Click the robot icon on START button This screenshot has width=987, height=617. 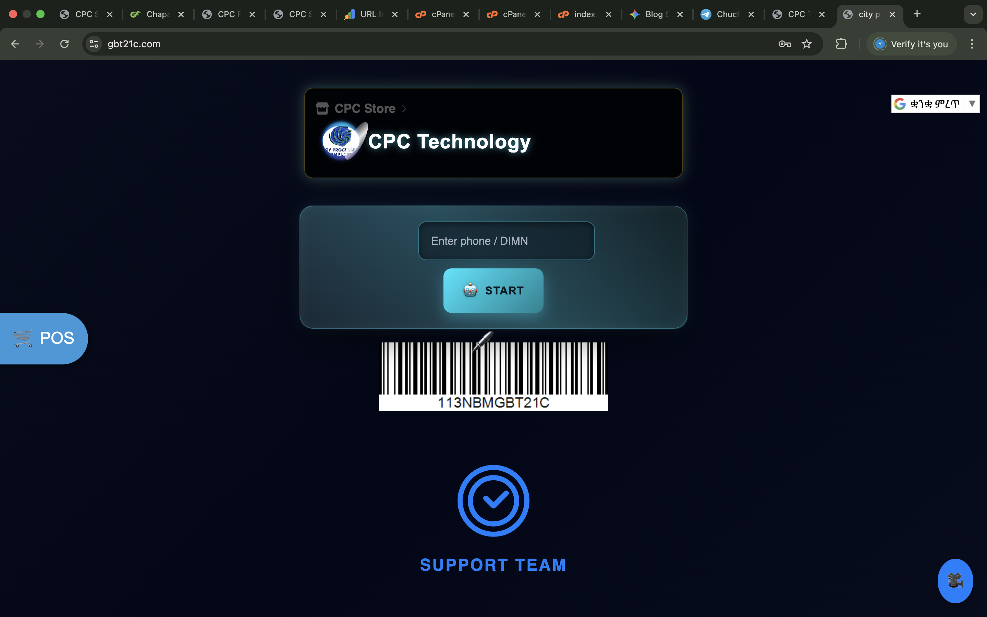pos(470,290)
